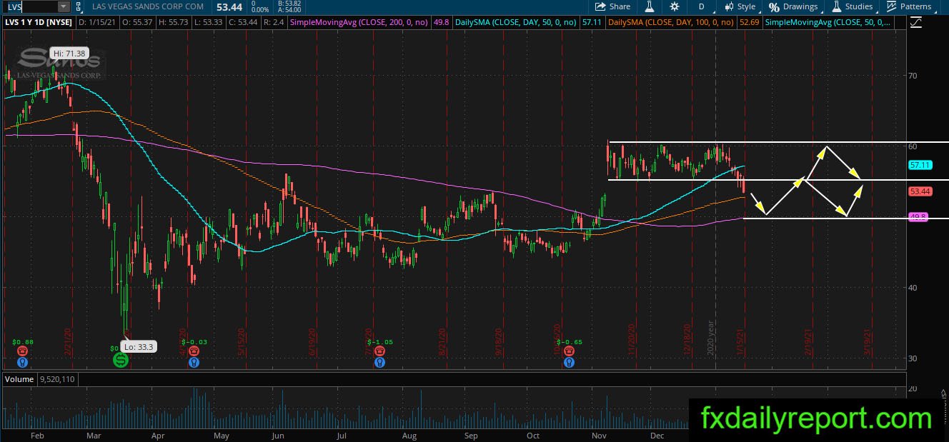The image size is (949, 442).
Task: Click the red earnings phone icon at $-0.03
Action: 194,351
